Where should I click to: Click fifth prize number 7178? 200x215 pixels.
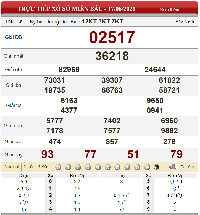coord(55,130)
